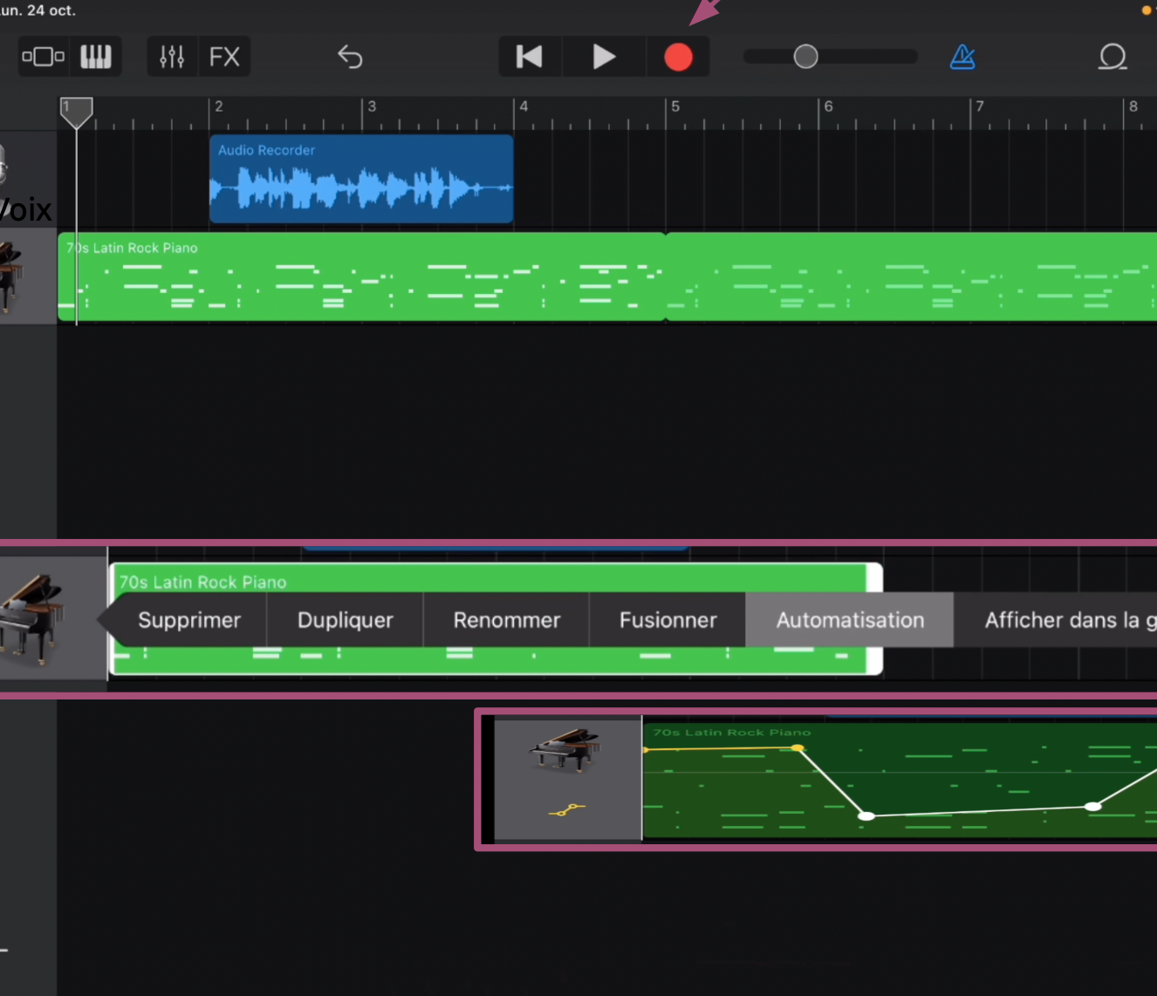Click bar 5 on the ruler

tap(674, 106)
